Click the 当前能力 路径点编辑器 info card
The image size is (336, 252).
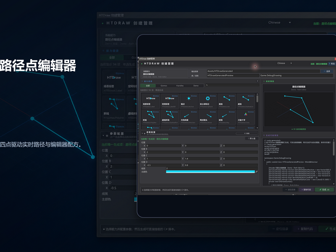click(164, 73)
